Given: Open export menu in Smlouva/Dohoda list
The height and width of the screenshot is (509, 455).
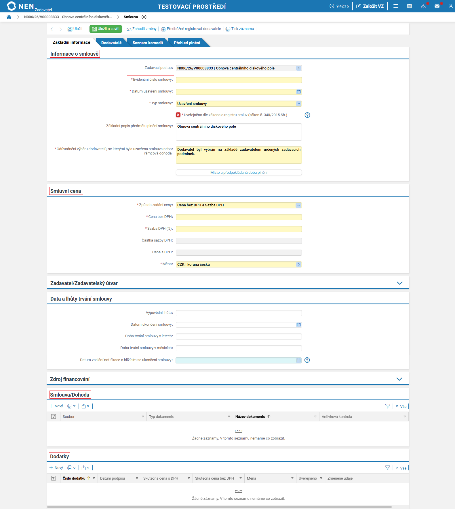Looking at the screenshot, I should tap(85, 406).
